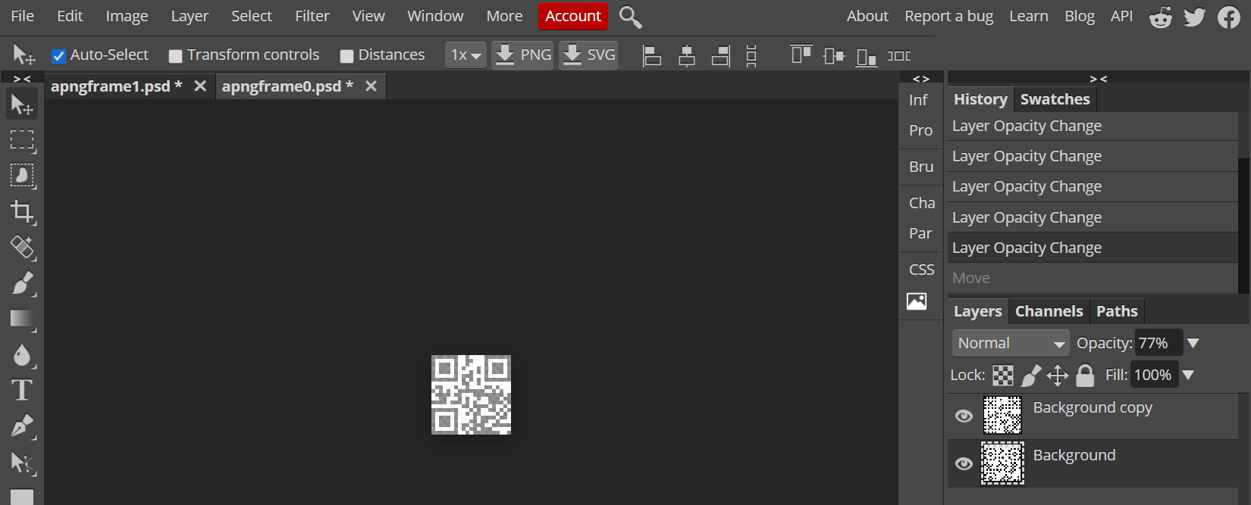Viewport: 1251px width, 505px height.
Task: Open the Filter menu
Action: (312, 16)
